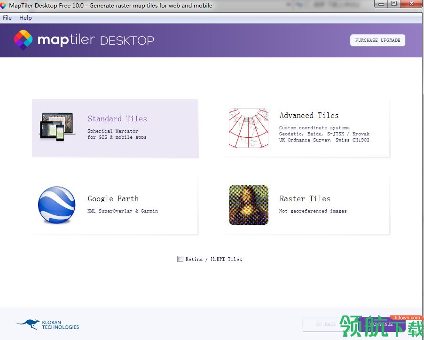Click the 'KLOKAN TECHNOLOGIES' company name text
The height and width of the screenshot is (340, 424).
click(x=60, y=324)
